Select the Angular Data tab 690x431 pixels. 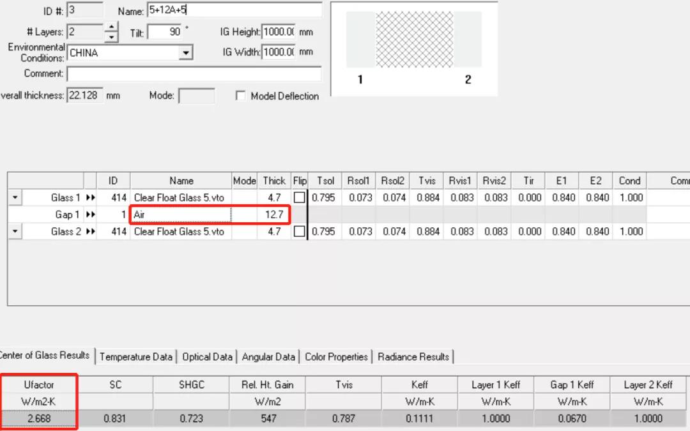(268, 357)
